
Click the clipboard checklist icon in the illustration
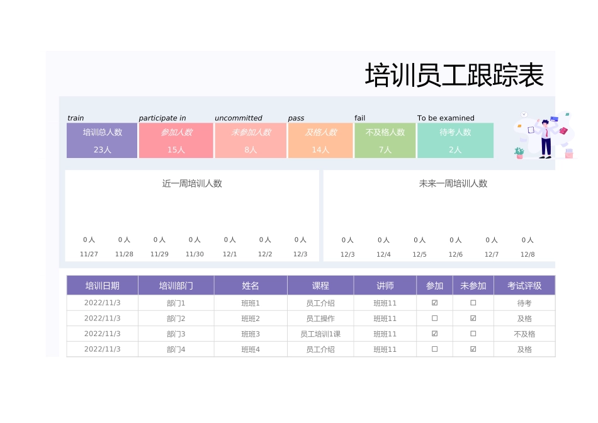pyautogui.click(x=531, y=130)
